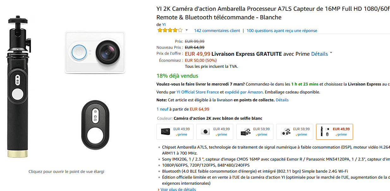390x191 pixels.
Task: Choose black camera with waterproof case option
Action: click(x=254, y=132)
